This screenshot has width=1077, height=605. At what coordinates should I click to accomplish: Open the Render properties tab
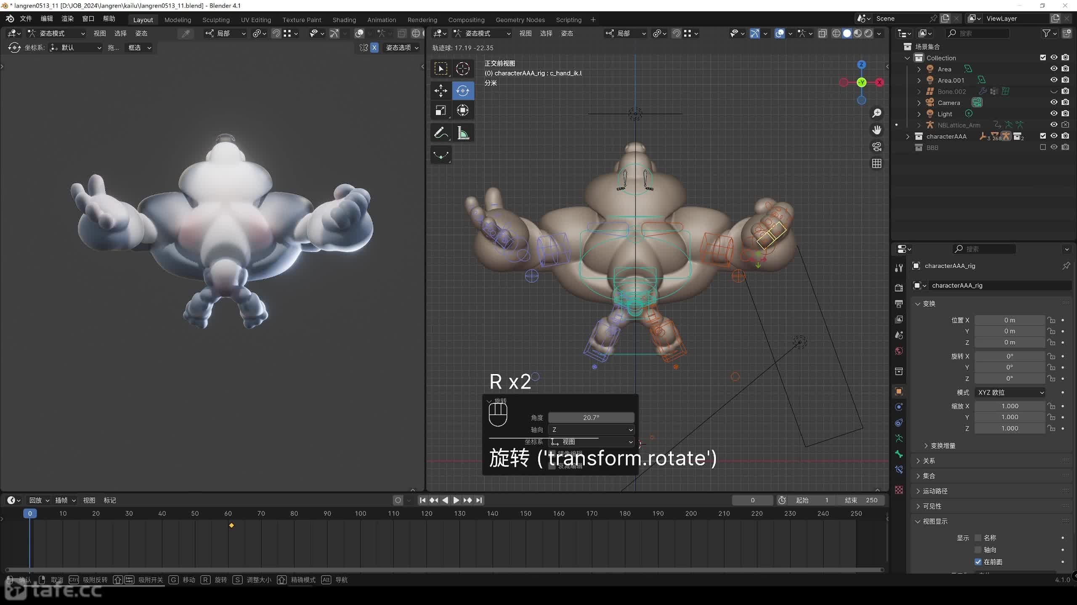[899, 288]
